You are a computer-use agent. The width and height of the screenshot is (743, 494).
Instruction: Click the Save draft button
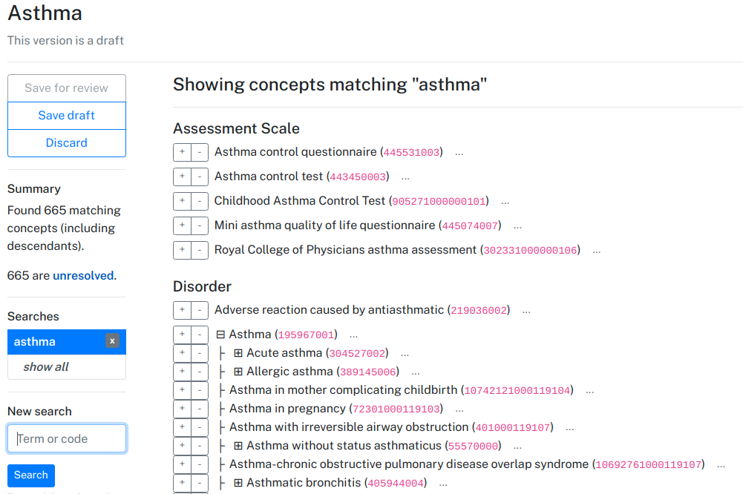click(67, 116)
